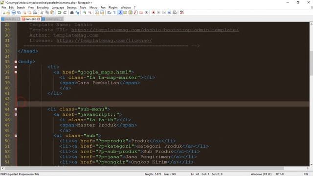Follow the templatemag.com dashio template URL
The width and height of the screenshot is (313, 176).
coord(155,30)
